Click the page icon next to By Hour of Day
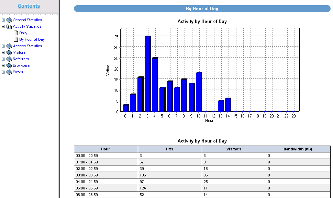 (x=16, y=39)
